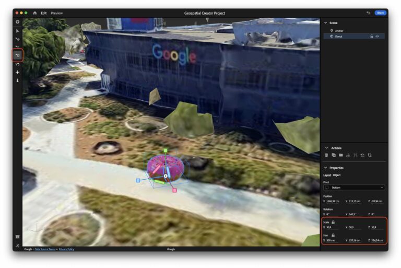Viewport: 401px width, 268px height.
Task: Click the Size Y field 155,16 cm
Action: click(355, 240)
